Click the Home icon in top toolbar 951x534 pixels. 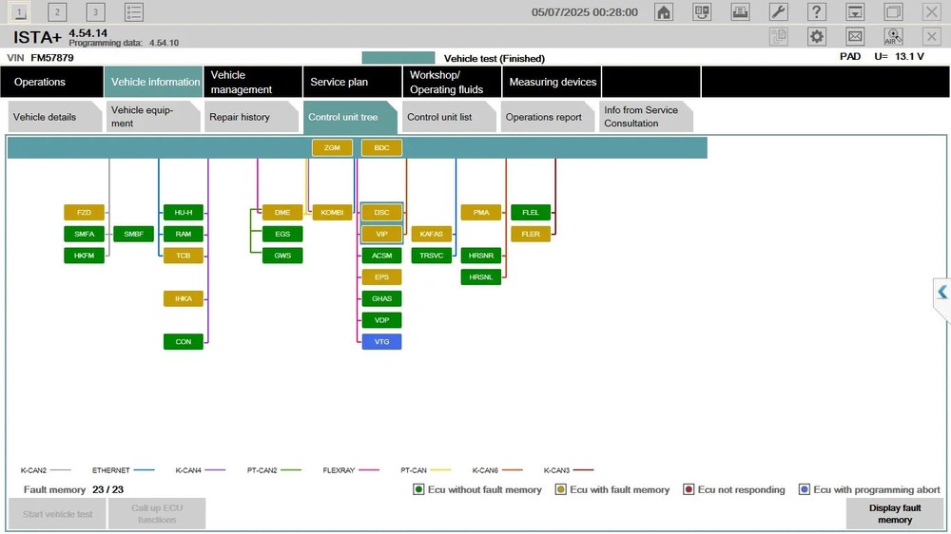664,12
